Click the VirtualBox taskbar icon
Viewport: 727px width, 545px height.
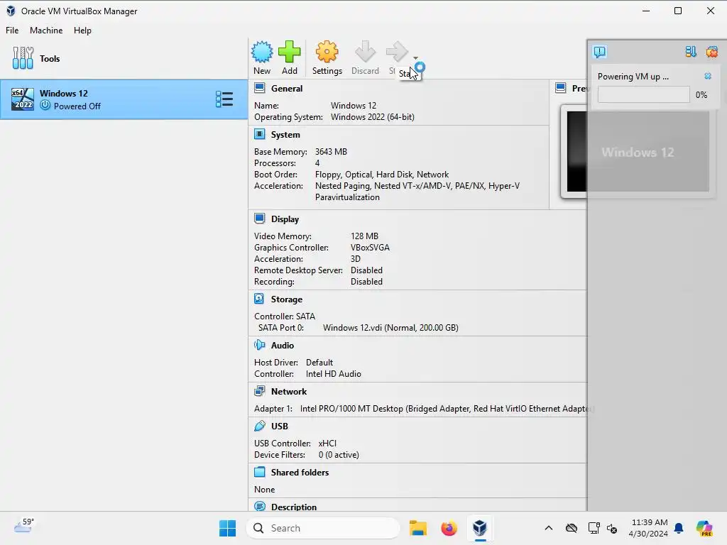(480, 528)
